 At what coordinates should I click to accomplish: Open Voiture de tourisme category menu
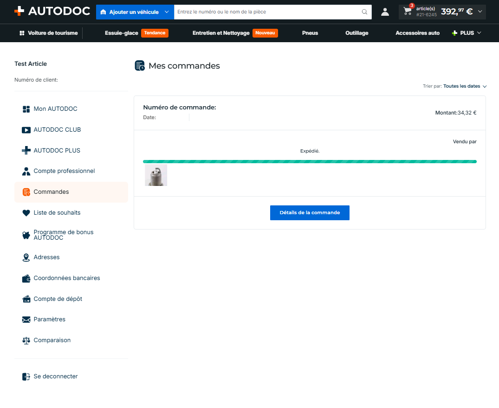49,33
